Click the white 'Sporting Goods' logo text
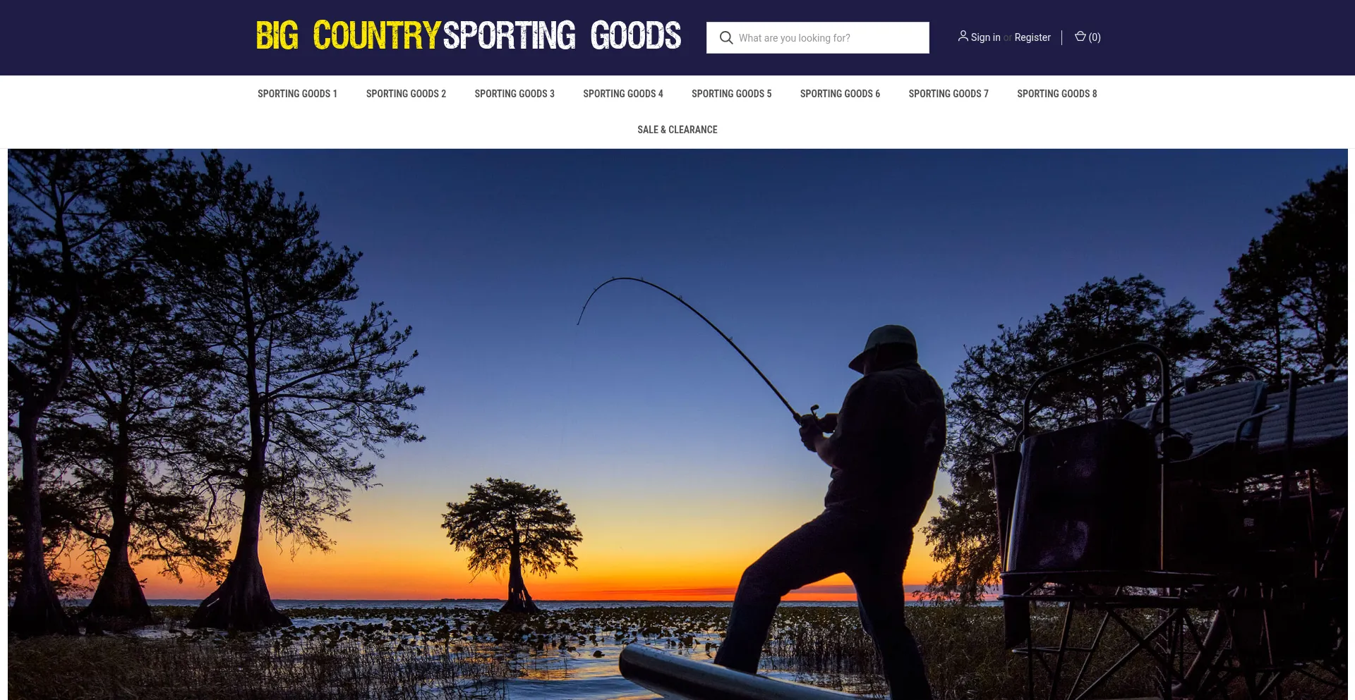Viewport: 1355px width, 700px height. 562,36
